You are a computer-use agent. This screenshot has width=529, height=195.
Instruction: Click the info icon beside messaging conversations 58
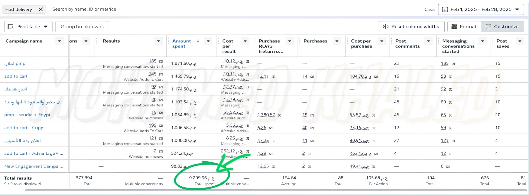(x=451, y=77)
